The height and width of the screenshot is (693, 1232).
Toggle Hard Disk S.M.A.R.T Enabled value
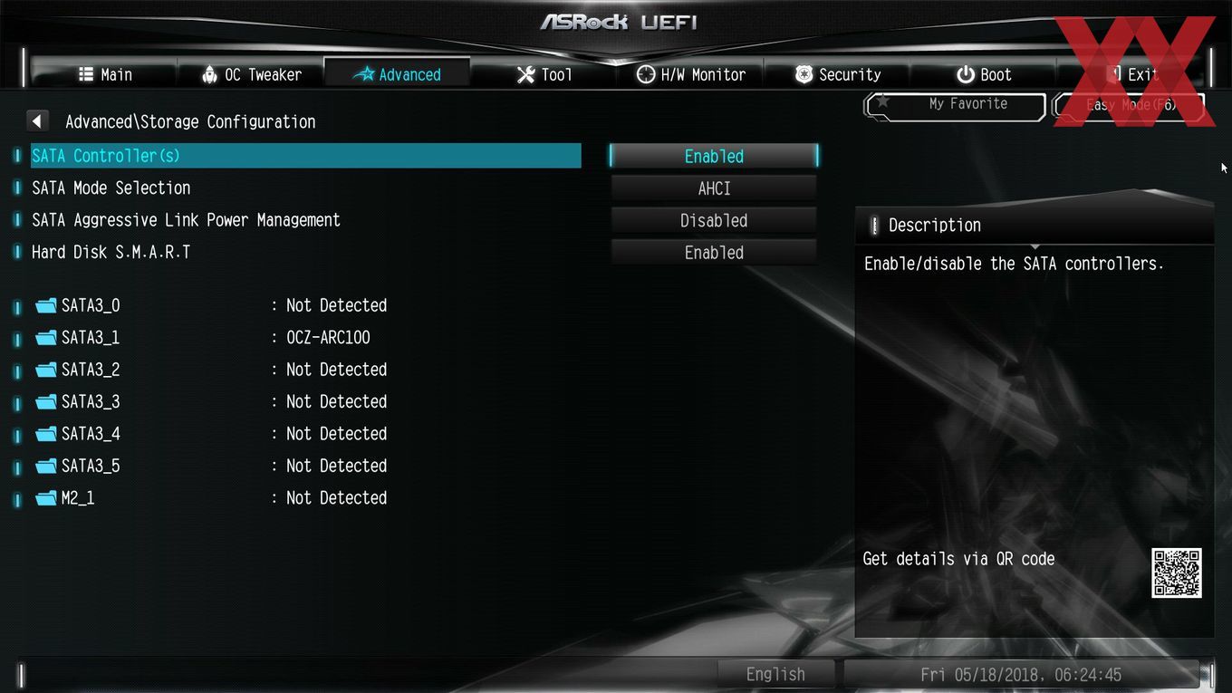click(x=714, y=253)
